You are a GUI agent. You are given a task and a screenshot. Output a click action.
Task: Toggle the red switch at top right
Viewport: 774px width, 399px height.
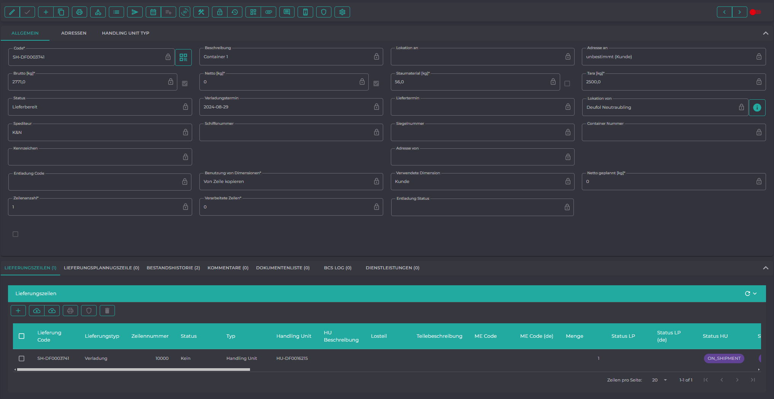click(755, 12)
